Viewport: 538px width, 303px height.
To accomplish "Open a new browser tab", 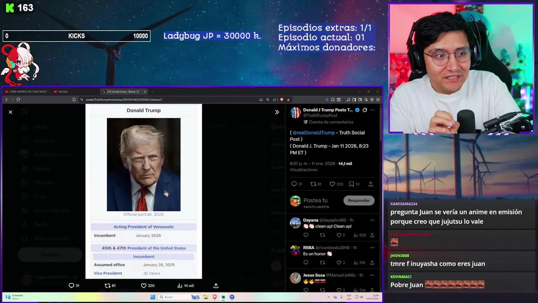I will point(152,92).
